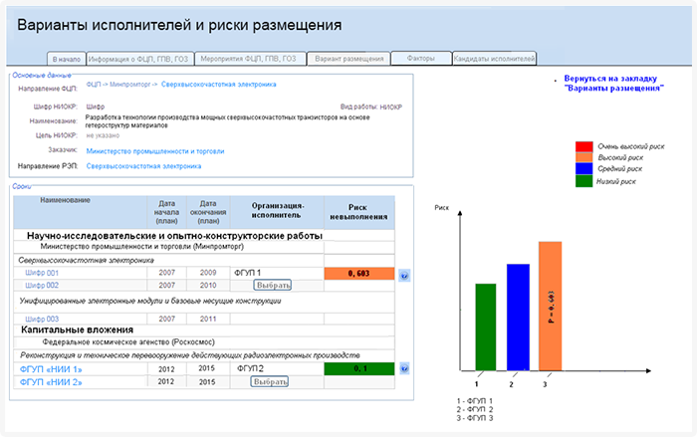Click blue icon beside the 0,603 risk cell
This screenshot has width=697, height=437.
click(404, 274)
